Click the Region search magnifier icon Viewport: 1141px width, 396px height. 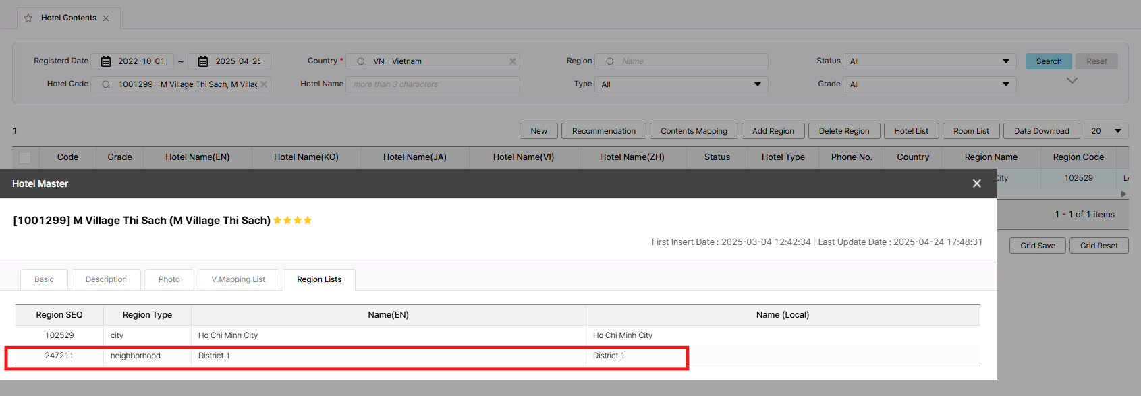(610, 61)
